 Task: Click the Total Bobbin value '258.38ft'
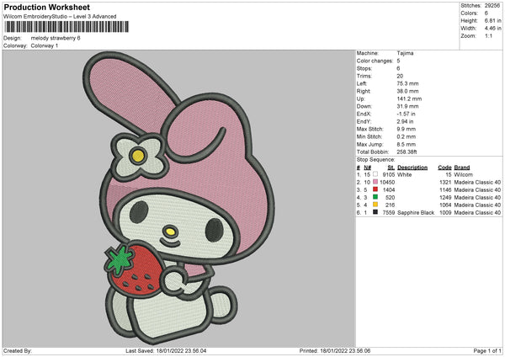tap(407, 152)
